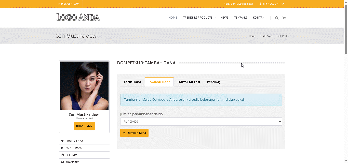The image size is (348, 163).
Task: Click the Buka Toko button
Action: [x=84, y=126]
